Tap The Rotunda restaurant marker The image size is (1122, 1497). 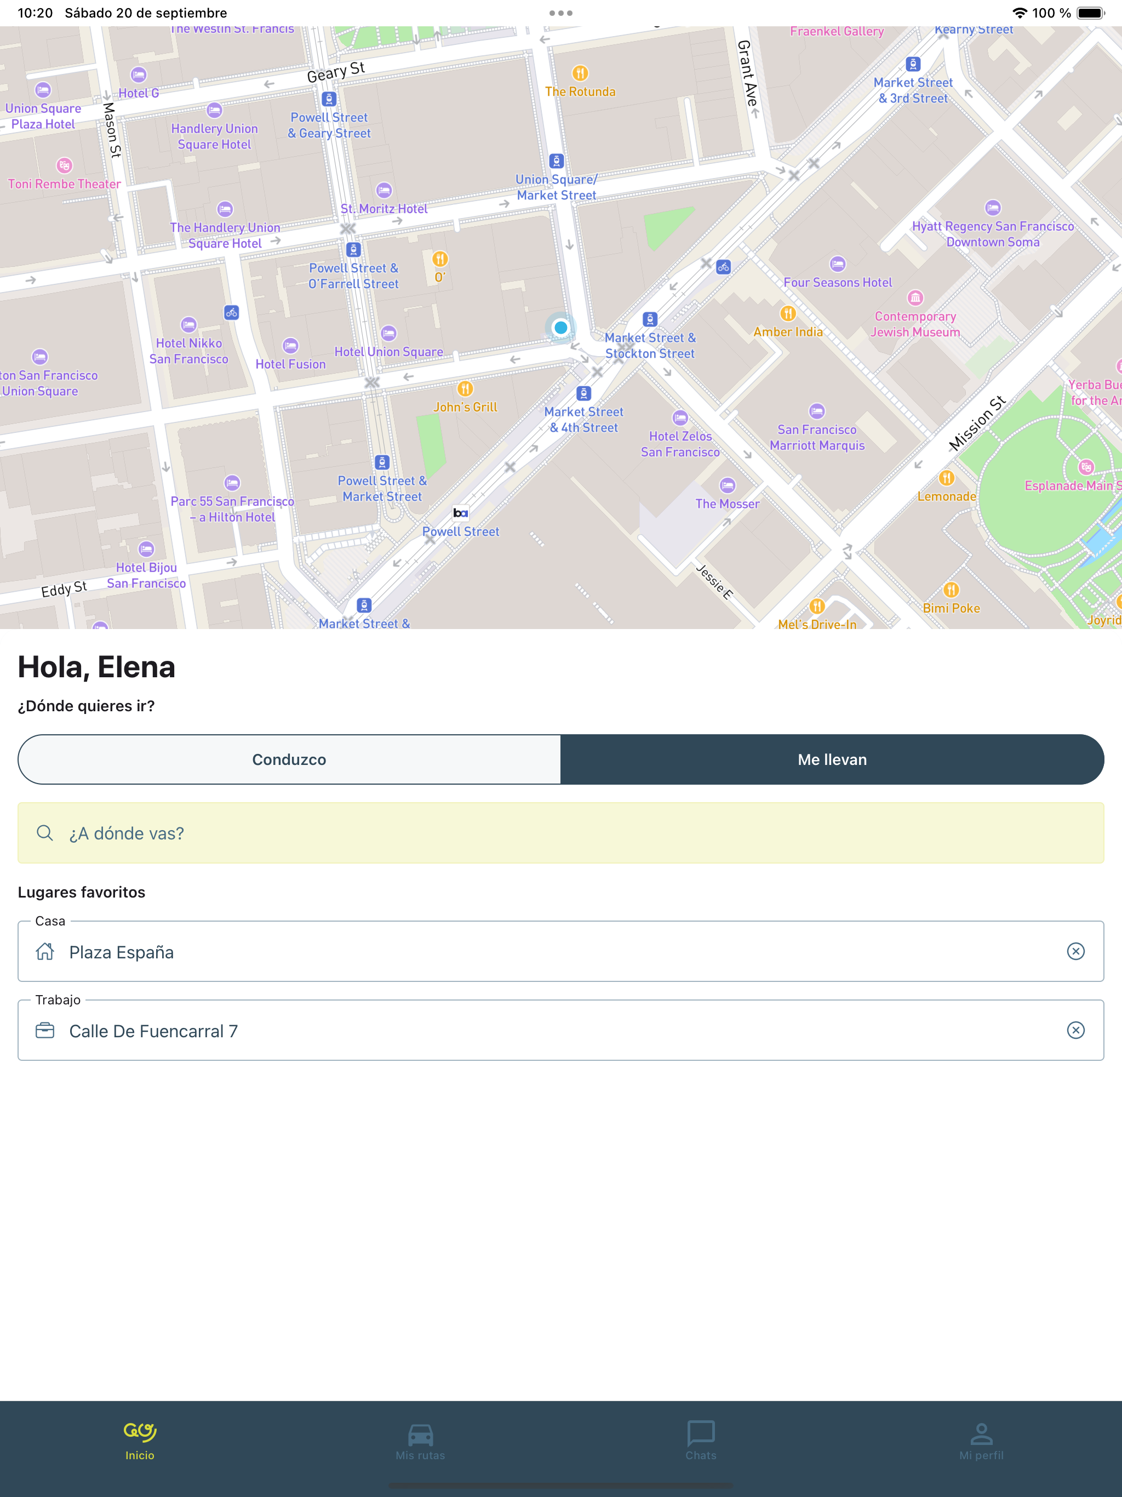[580, 73]
